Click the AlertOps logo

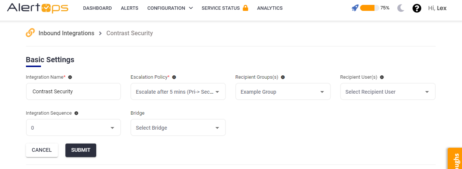[x=38, y=8]
